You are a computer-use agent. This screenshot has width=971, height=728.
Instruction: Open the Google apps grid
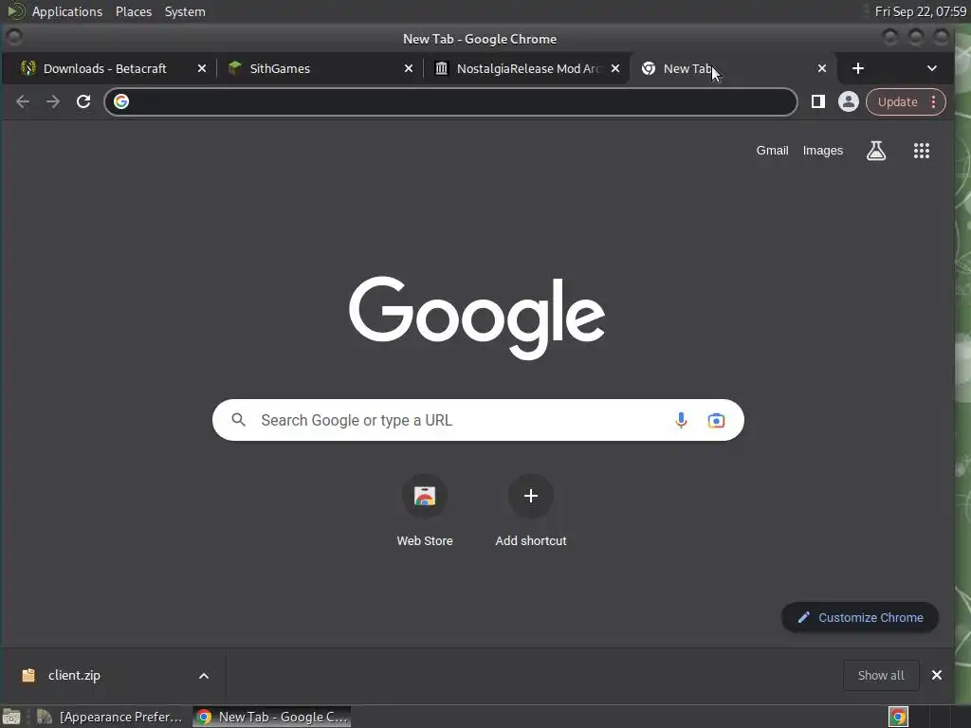(922, 151)
